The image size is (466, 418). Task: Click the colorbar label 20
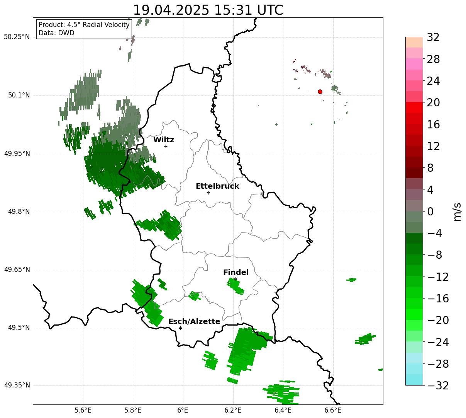[x=433, y=103]
